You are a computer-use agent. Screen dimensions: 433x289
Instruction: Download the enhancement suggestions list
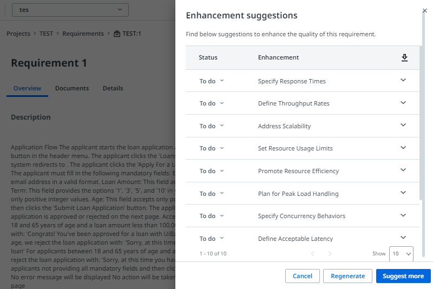click(x=404, y=57)
